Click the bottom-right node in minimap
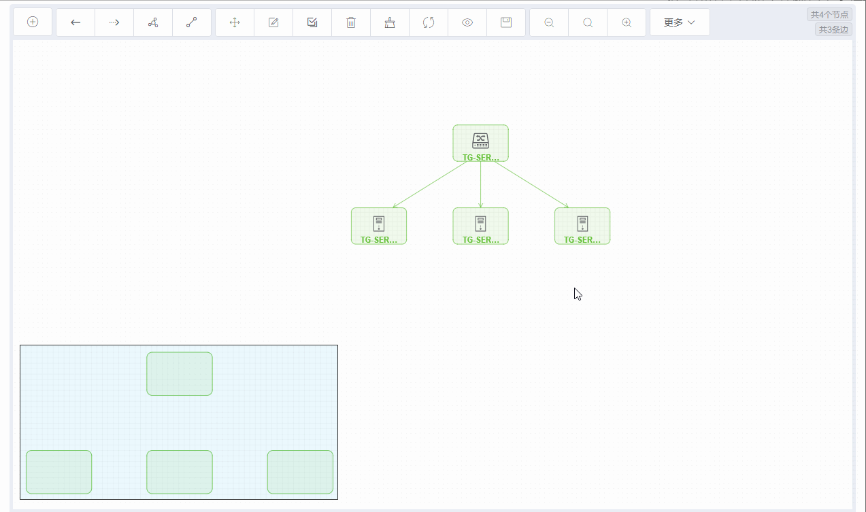 (300, 472)
